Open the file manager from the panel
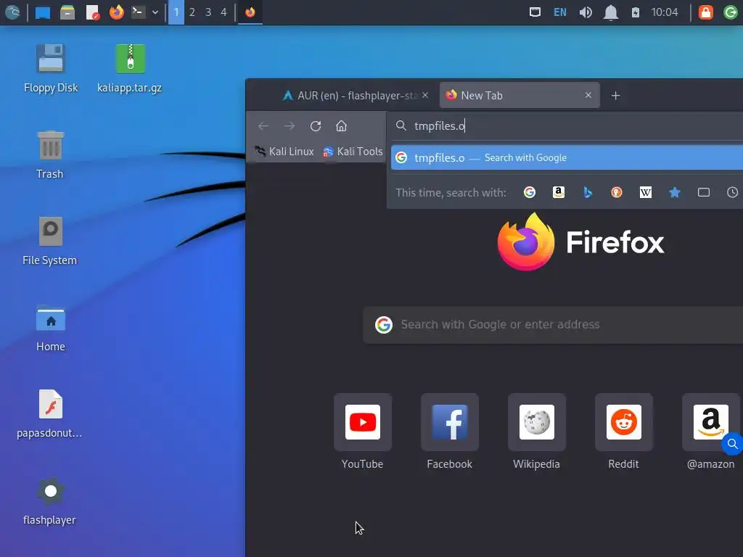This screenshot has width=743, height=557. pos(67,12)
